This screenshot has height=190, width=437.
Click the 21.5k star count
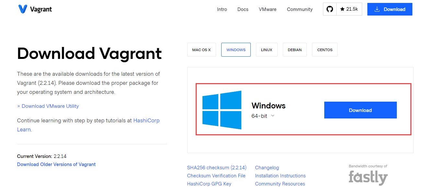tap(349, 9)
